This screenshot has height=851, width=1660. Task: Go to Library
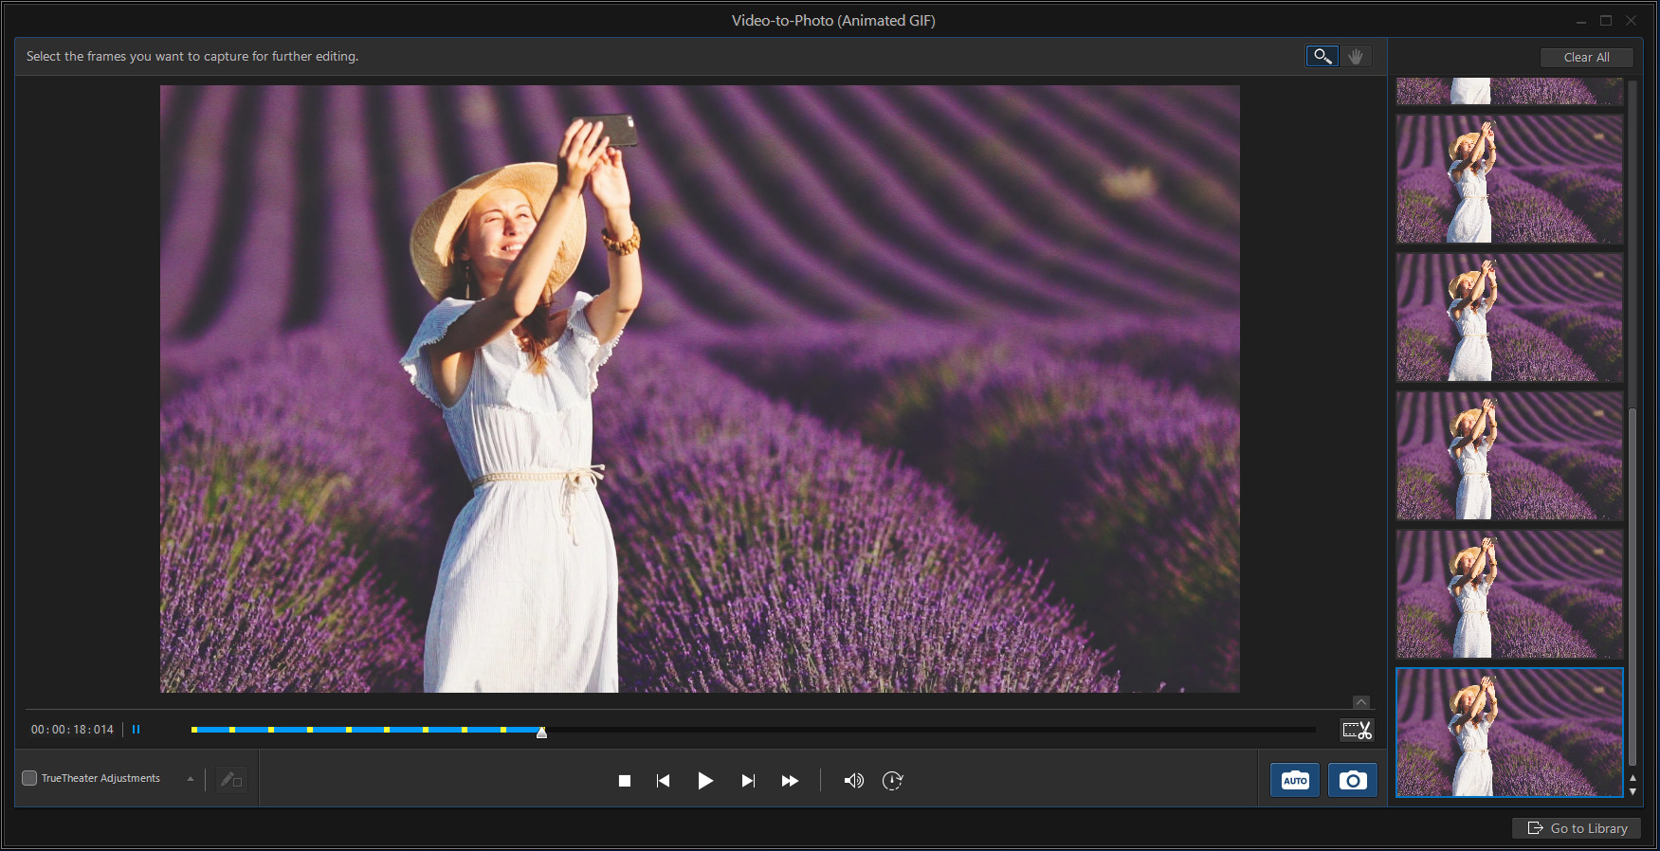point(1578,828)
